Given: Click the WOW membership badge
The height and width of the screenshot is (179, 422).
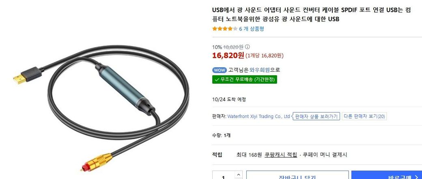Looking at the screenshot, I should [220, 70].
